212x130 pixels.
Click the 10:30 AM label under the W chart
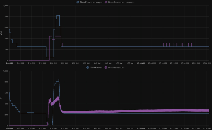click(x=207, y=128)
